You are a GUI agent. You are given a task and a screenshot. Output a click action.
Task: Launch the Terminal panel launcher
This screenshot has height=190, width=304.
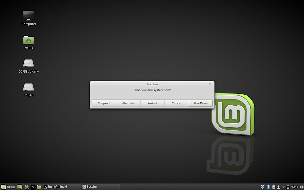pyautogui.click(x=33, y=187)
